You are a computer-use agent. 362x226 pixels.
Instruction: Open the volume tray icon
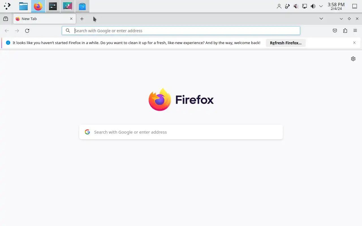pyautogui.click(x=313, y=6)
